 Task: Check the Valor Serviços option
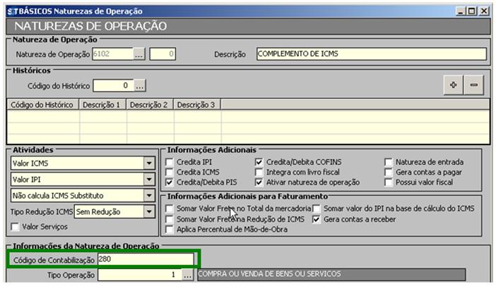pyautogui.click(x=16, y=226)
